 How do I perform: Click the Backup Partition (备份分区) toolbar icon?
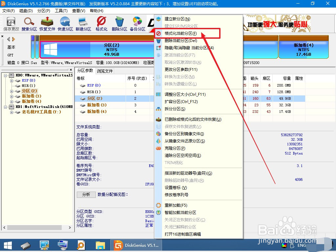pyautogui.click(x=137, y=24)
